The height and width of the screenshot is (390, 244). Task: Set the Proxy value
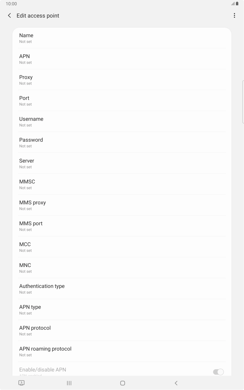122,80
